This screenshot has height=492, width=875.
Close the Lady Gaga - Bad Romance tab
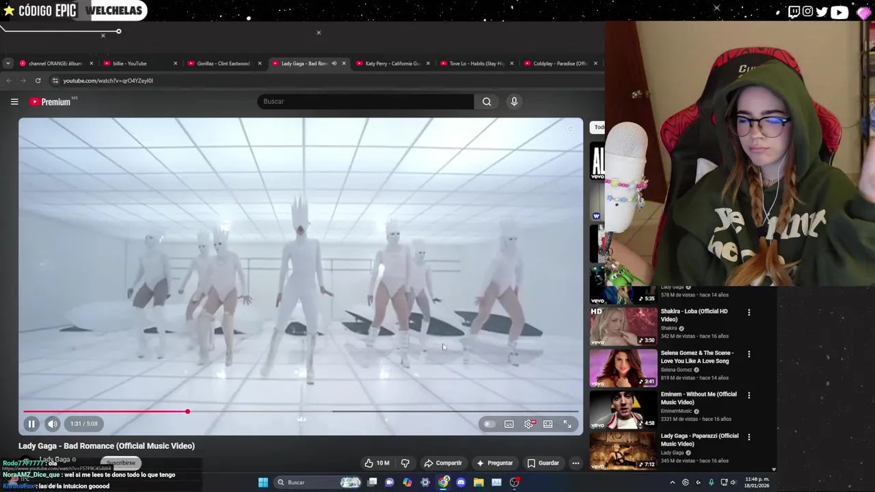[x=344, y=64]
